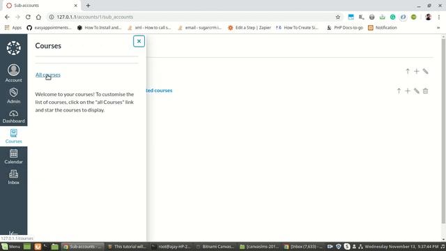Launch orange browser icon in taskbar
This screenshot has width=446, height=251.
[x=38, y=246]
